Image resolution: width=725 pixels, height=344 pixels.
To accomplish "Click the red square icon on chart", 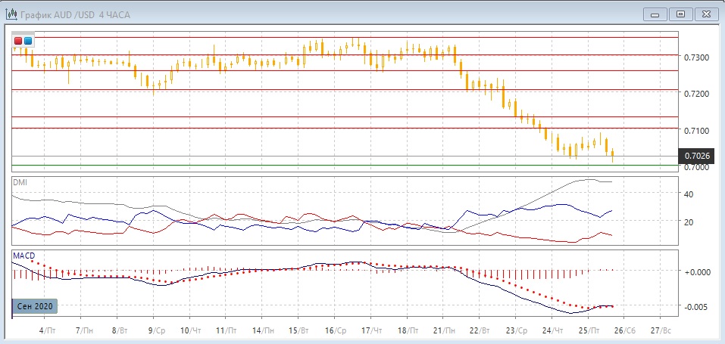I will 18,40.
